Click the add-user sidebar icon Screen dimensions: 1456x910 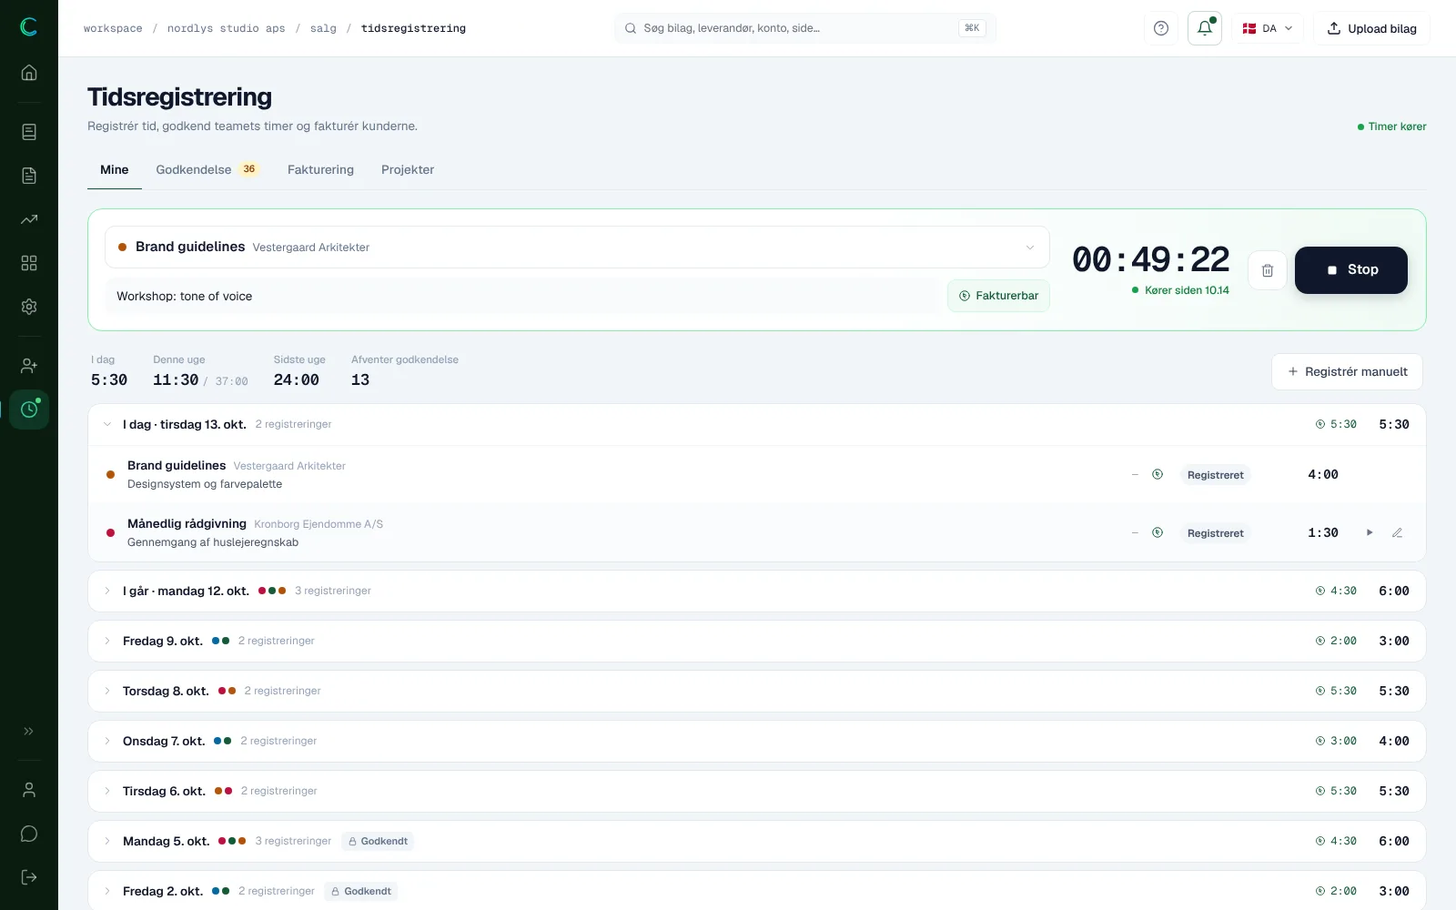coord(29,366)
